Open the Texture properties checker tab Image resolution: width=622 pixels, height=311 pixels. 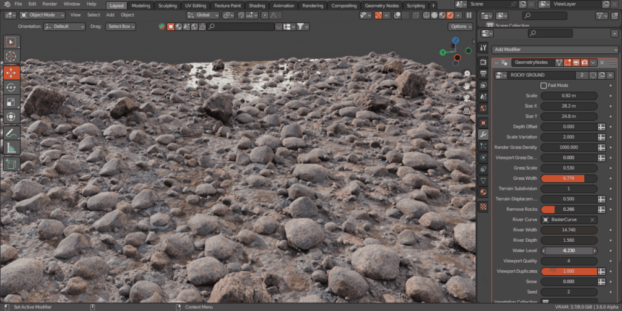click(483, 207)
